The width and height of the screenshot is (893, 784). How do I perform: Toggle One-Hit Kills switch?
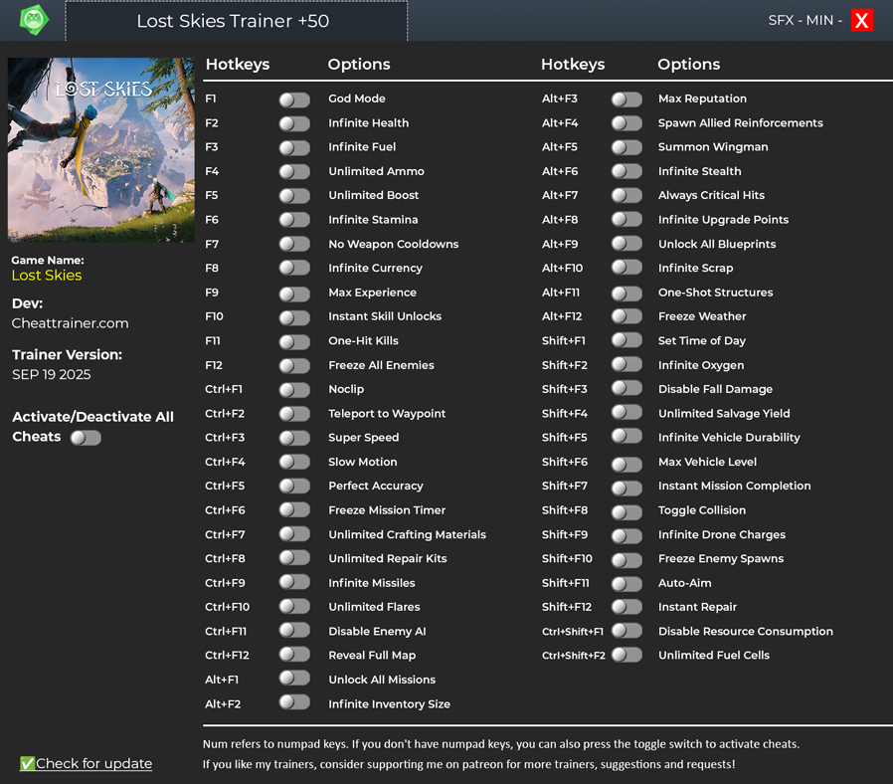click(294, 341)
